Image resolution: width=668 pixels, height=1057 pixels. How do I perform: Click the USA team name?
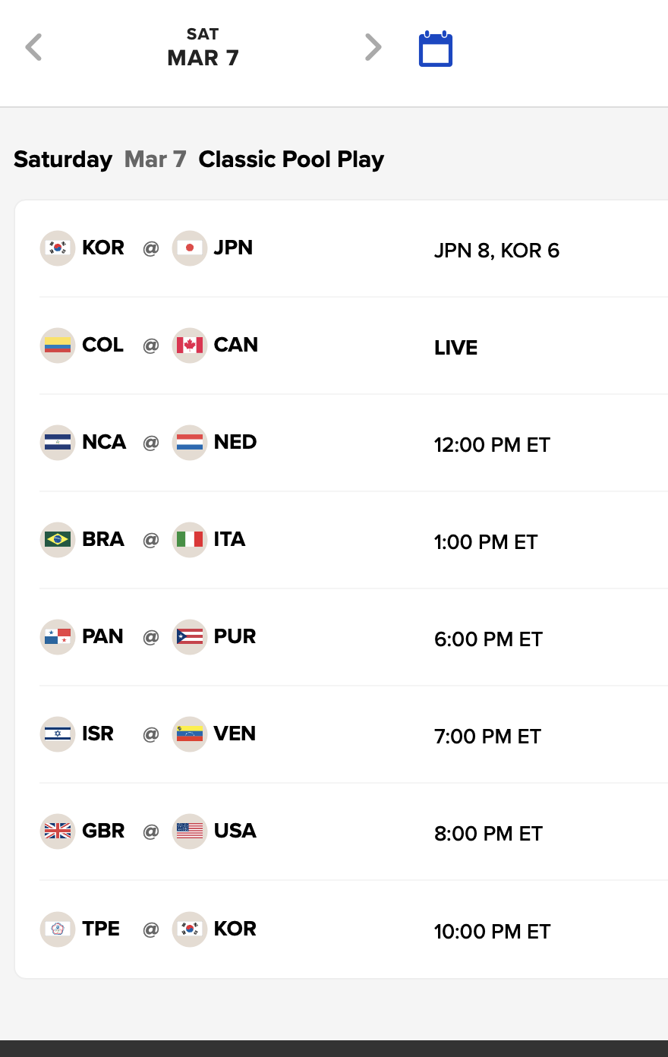[235, 831]
